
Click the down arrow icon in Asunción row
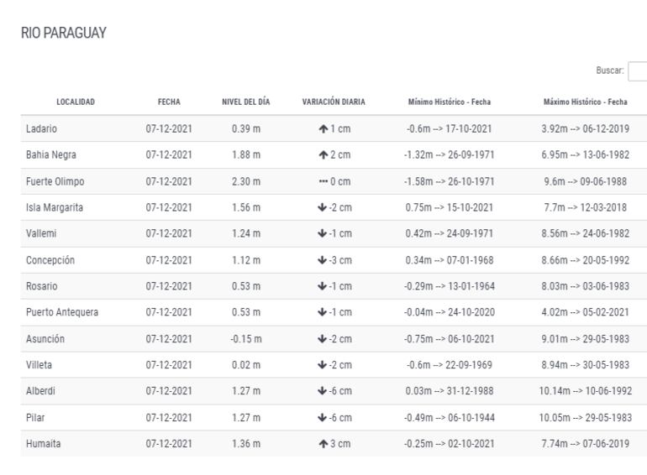coord(323,339)
